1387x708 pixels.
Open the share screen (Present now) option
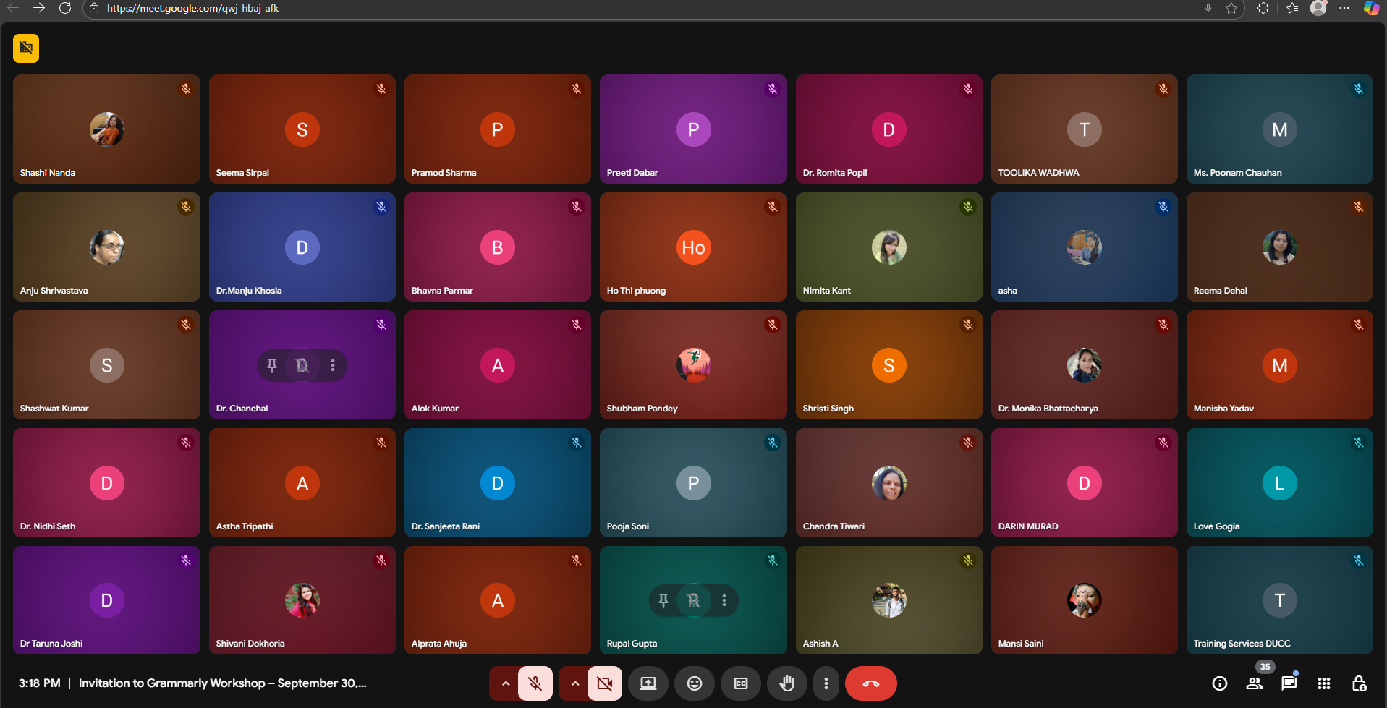click(648, 683)
